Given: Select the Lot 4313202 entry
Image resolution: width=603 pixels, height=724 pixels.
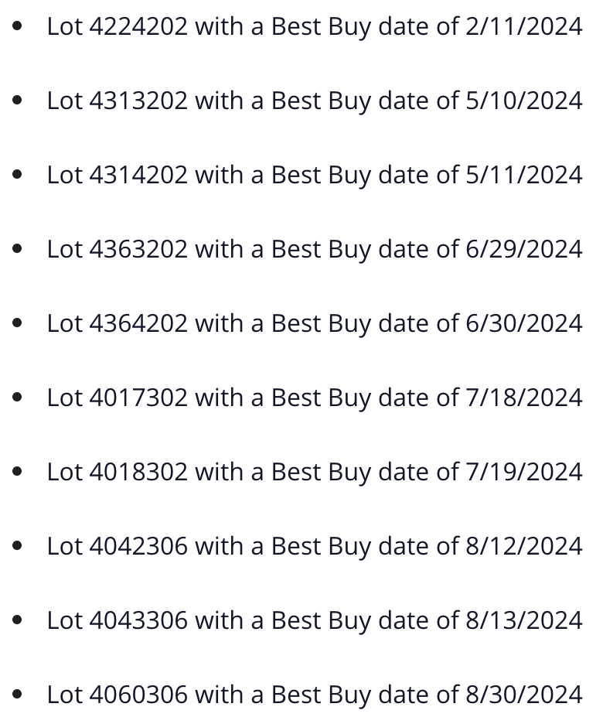Looking at the screenshot, I should coord(315,101).
